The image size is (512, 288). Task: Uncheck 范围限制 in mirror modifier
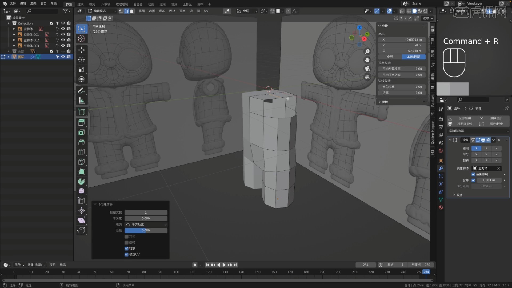click(x=473, y=174)
